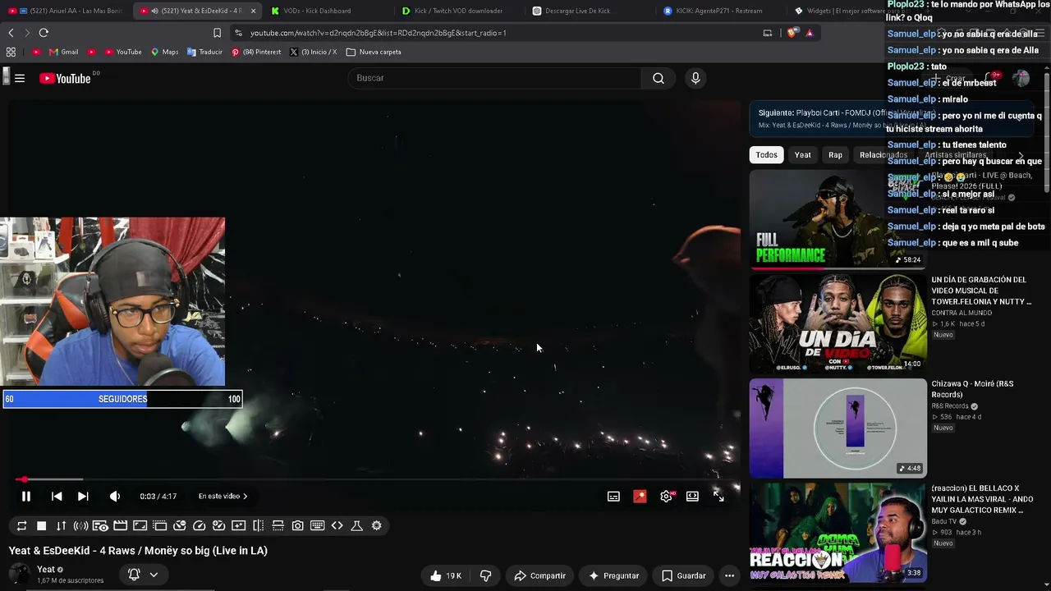Open keyboard shortcuts icon below the player
The width and height of the screenshot is (1051, 591).
(317, 526)
